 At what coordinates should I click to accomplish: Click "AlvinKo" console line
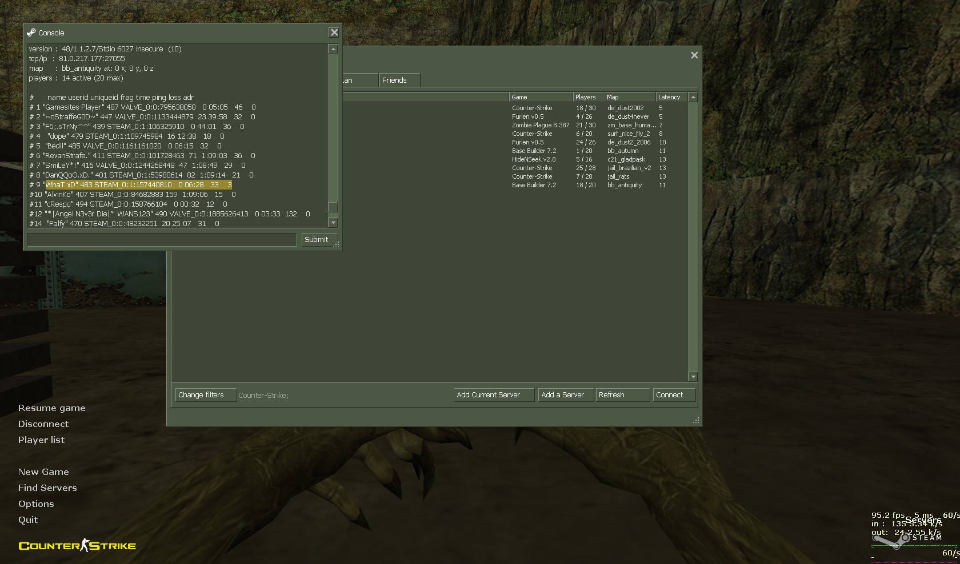pos(133,195)
